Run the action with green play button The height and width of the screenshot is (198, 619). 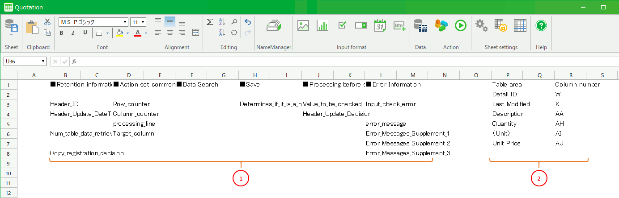point(461,26)
